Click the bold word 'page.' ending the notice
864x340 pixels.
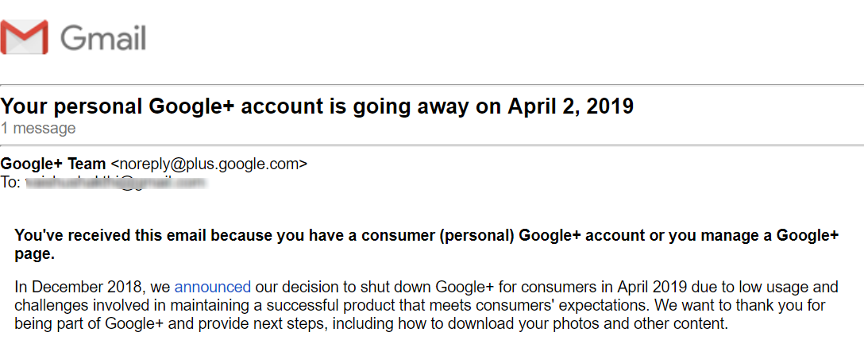click(x=35, y=255)
